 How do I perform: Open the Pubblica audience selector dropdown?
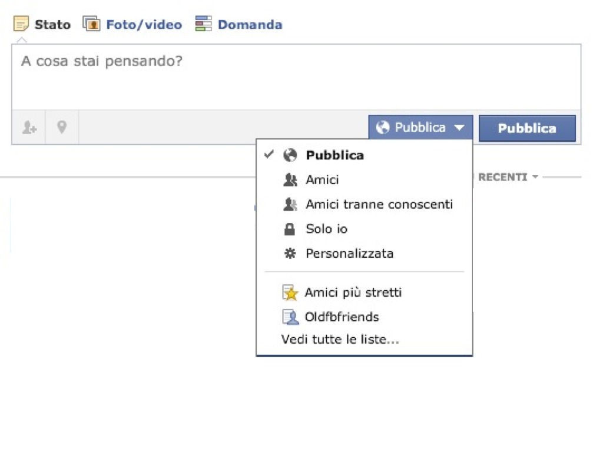(x=420, y=127)
